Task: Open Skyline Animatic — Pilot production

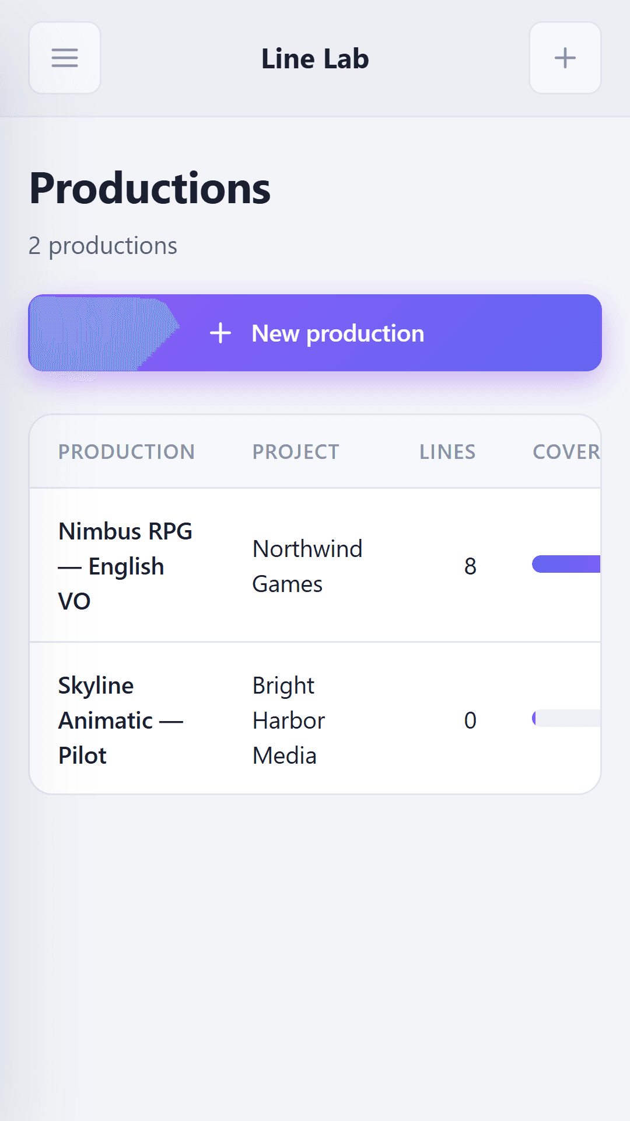Action: coord(121,720)
